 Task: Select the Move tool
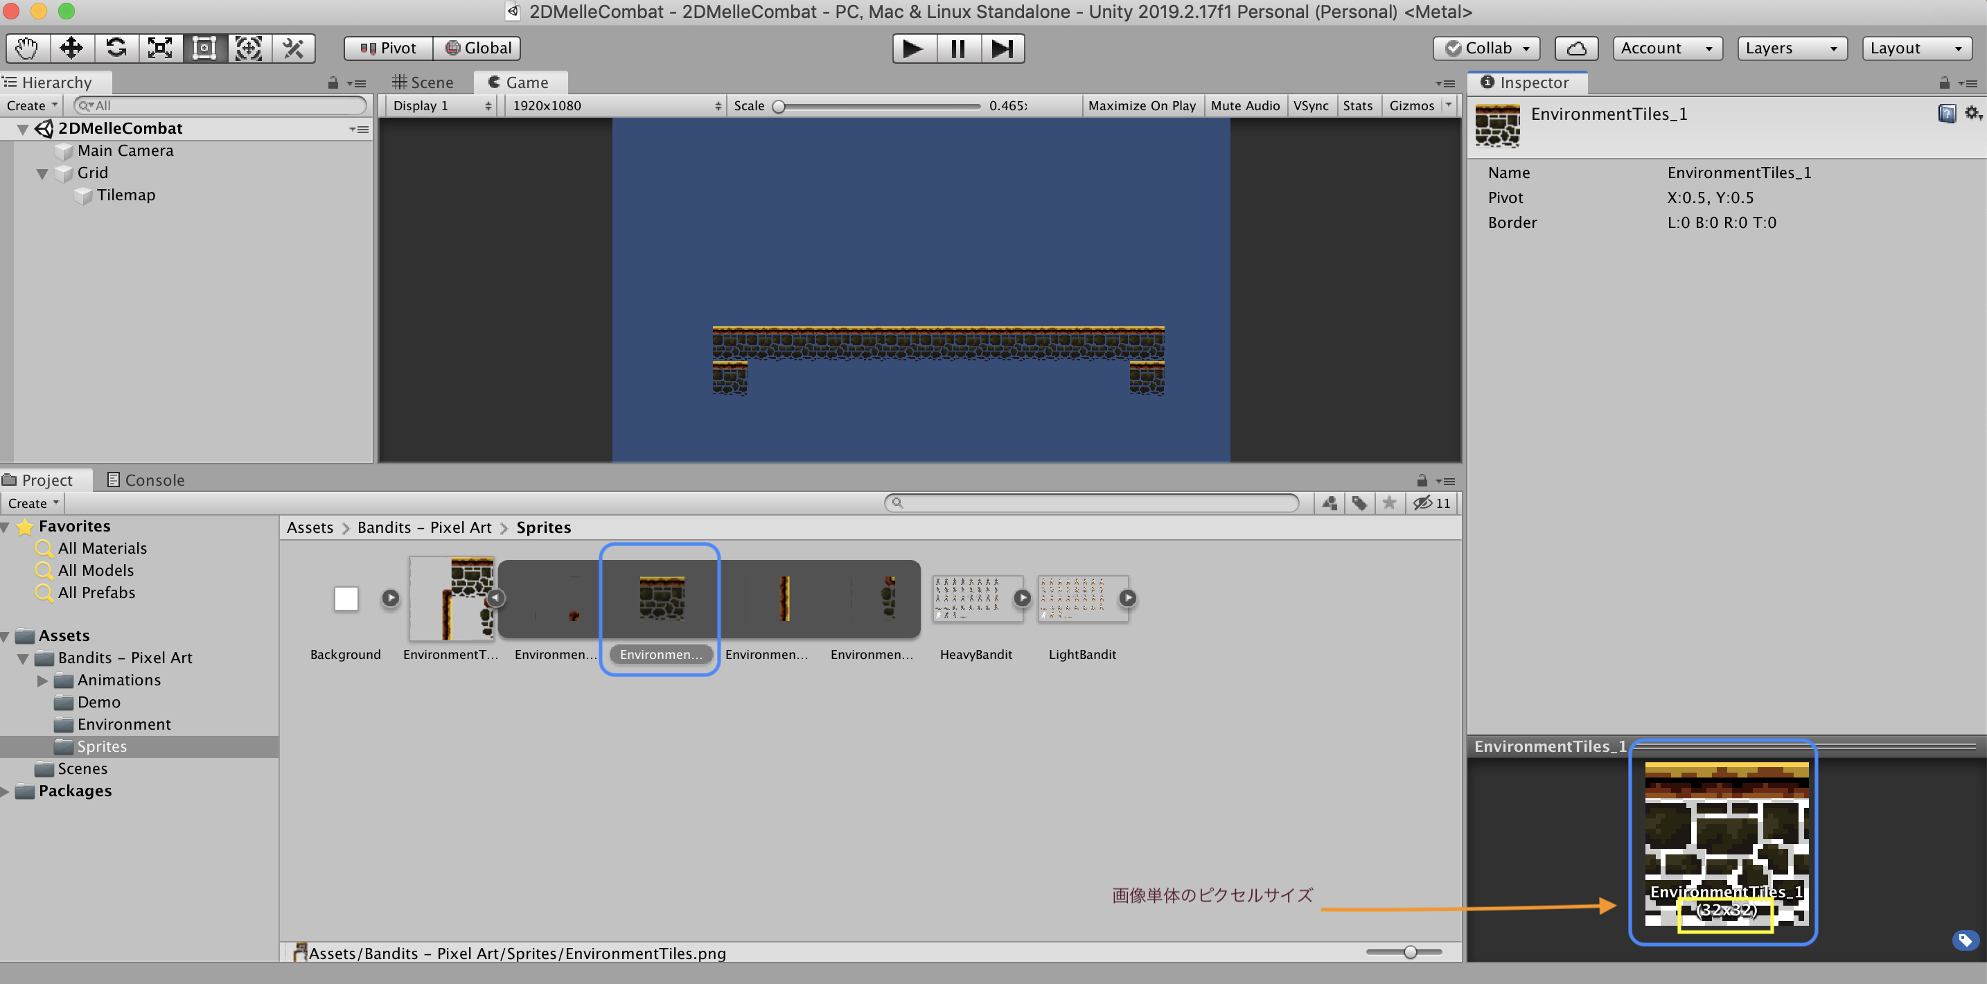71,48
